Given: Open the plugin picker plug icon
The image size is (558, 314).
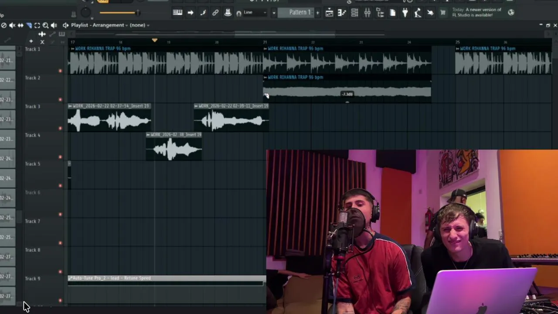Looking at the screenshot, I should coord(405,13).
